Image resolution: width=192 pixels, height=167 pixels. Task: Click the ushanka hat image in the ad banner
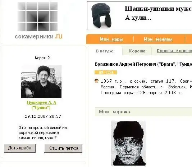coord(101,15)
